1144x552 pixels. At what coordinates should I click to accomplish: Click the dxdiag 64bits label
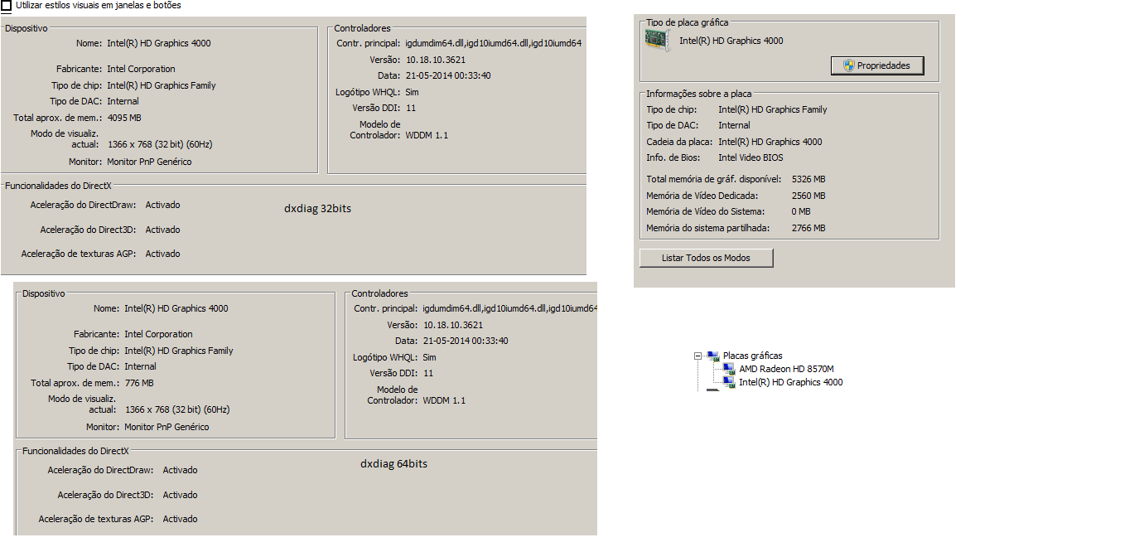pos(394,464)
